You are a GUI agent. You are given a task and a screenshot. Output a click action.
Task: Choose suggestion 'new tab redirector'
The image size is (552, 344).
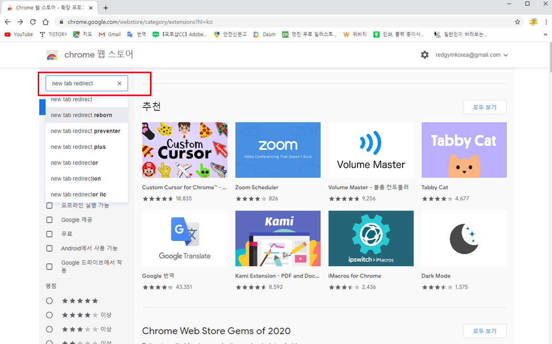(x=86, y=162)
